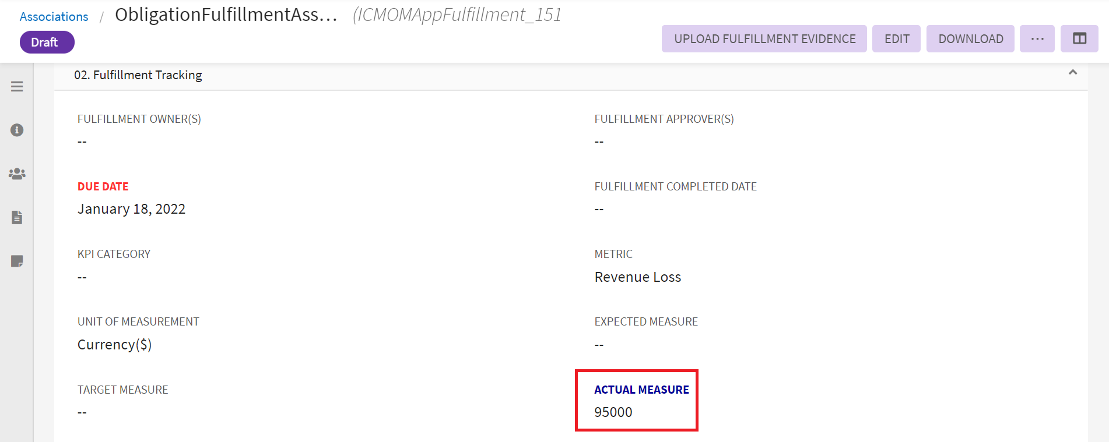This screenshot has height=442, width=1109.
Task: Open the more actions ellipsis menu
Action: point(1037,39)
